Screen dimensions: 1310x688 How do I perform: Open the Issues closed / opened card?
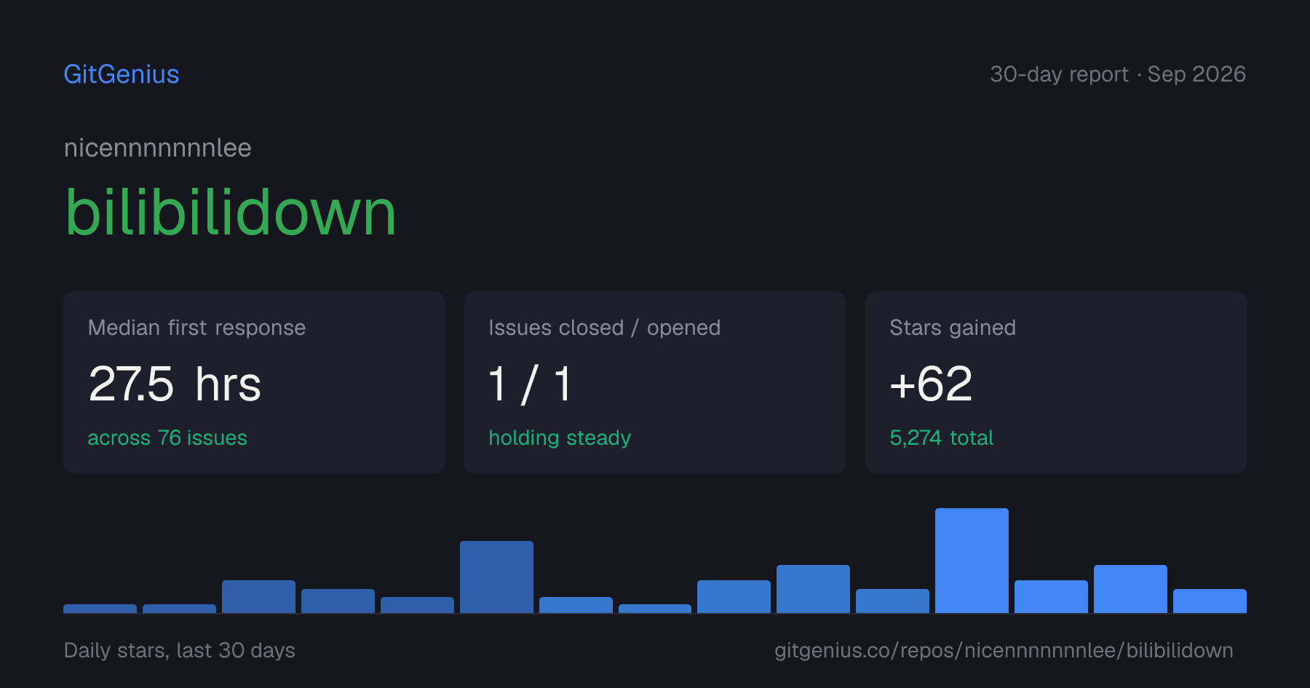(655, 382)
